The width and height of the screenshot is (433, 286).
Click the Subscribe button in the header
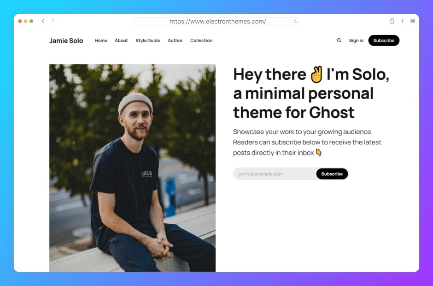coord(384,41)
